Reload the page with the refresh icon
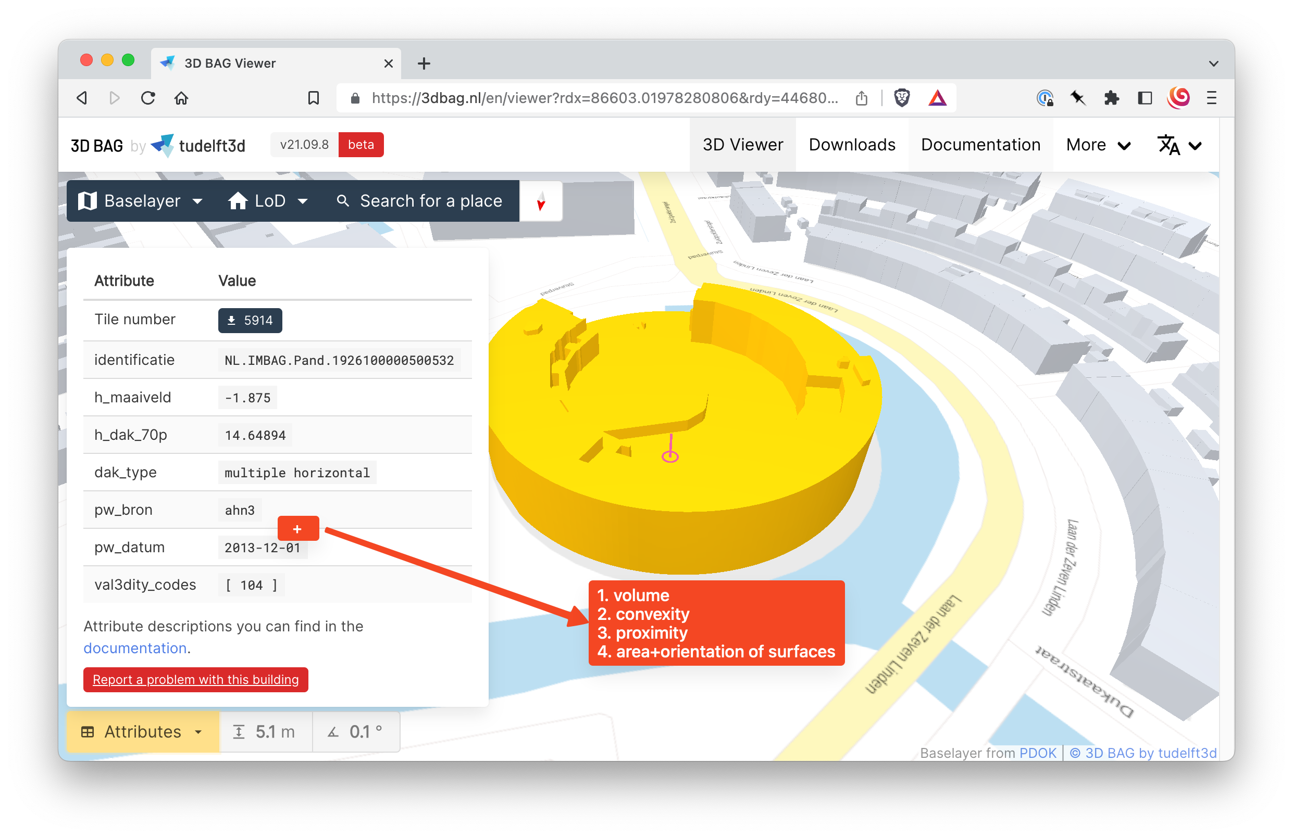Screen dimensions: 1293x838 point(148,98)
